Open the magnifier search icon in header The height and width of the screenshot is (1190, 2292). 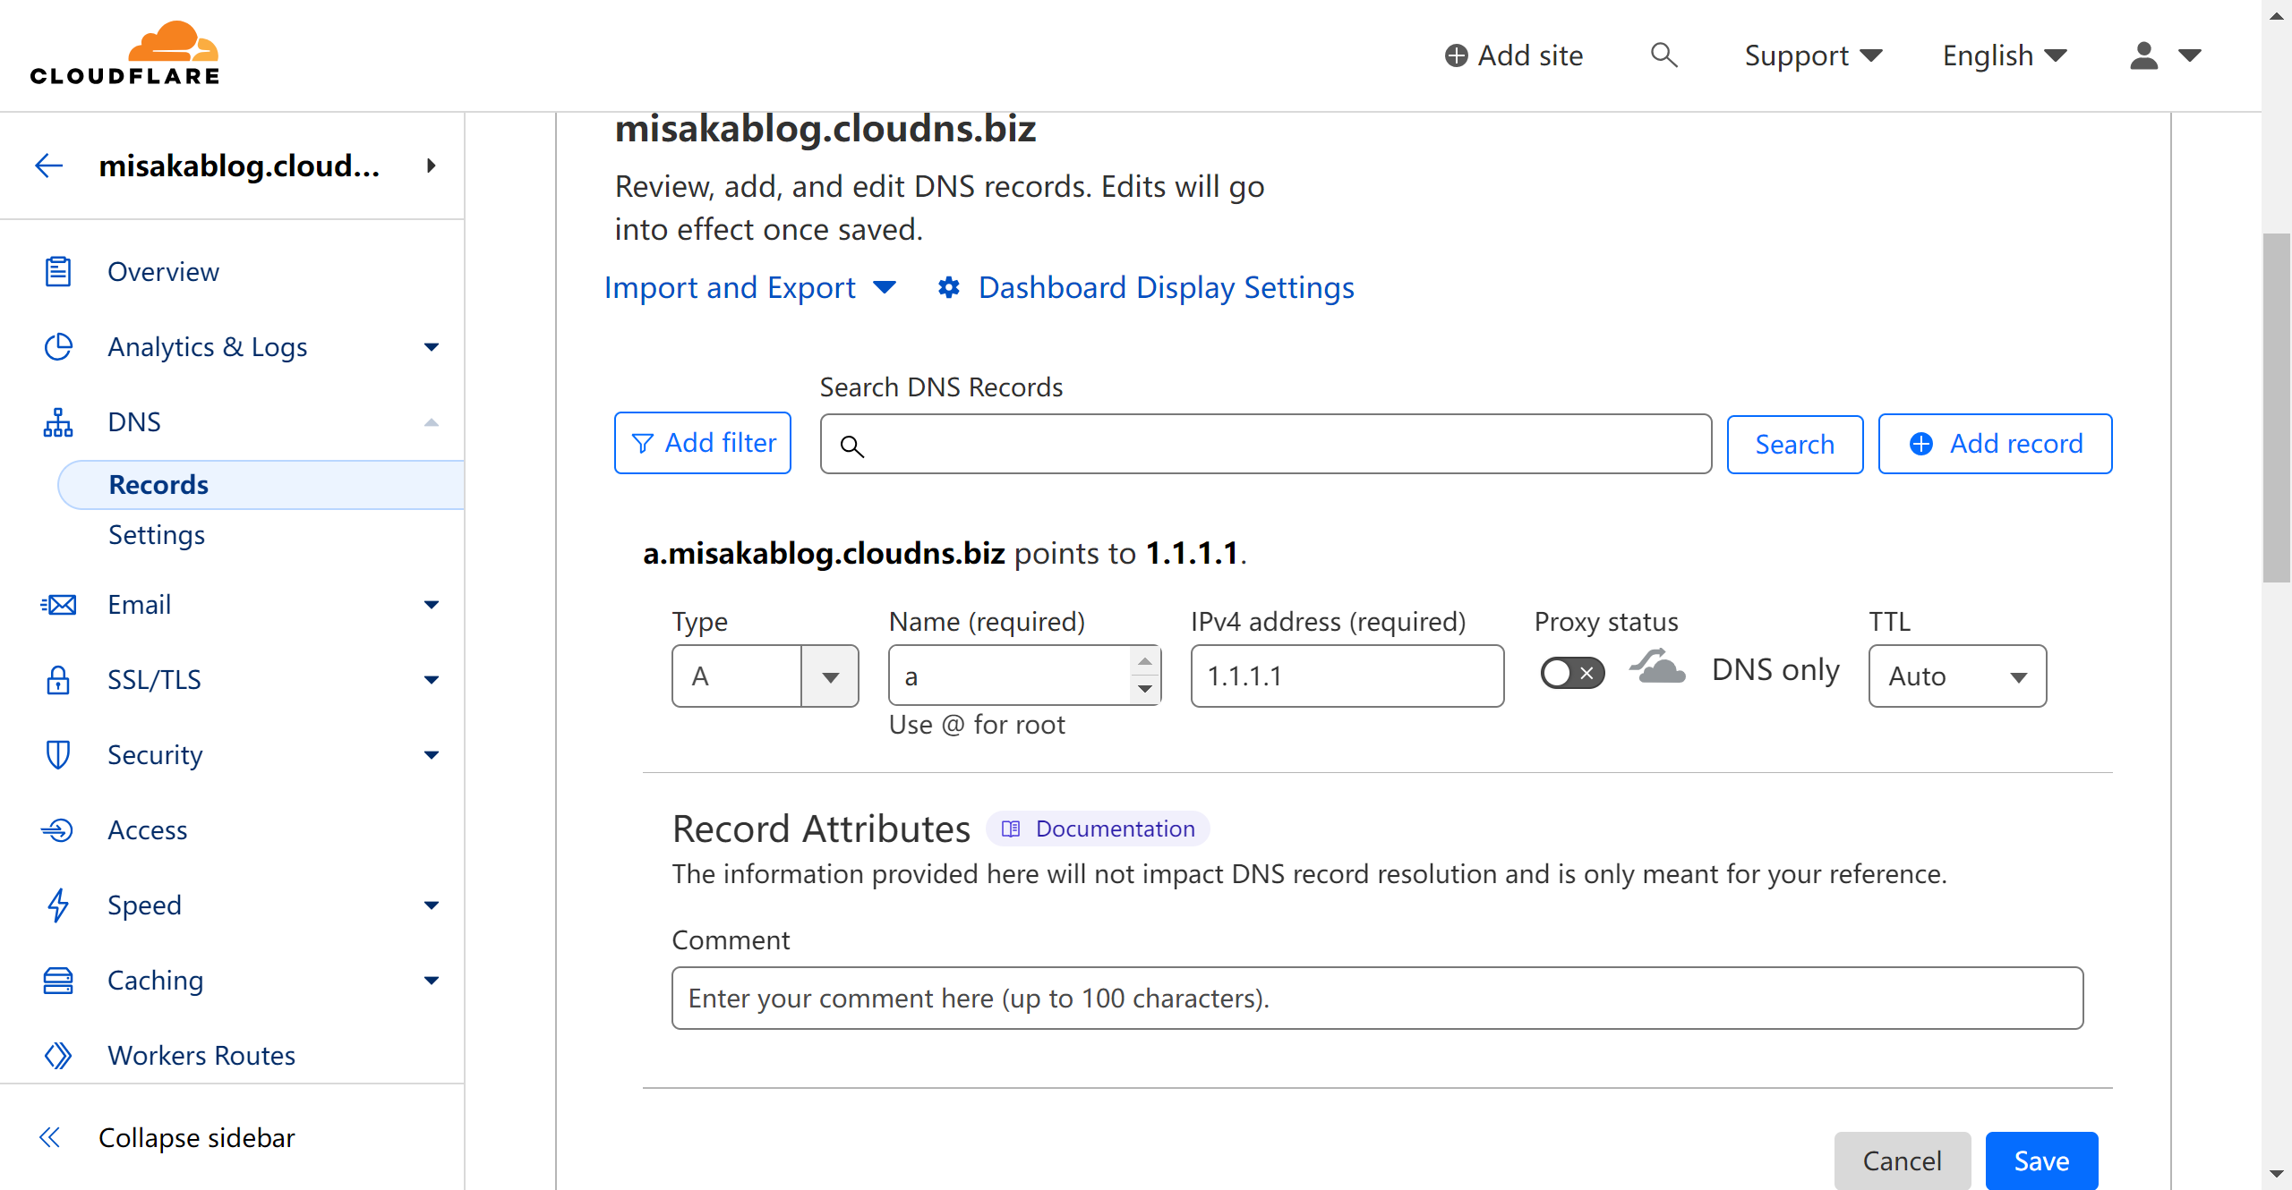[x=1663, y=55]
